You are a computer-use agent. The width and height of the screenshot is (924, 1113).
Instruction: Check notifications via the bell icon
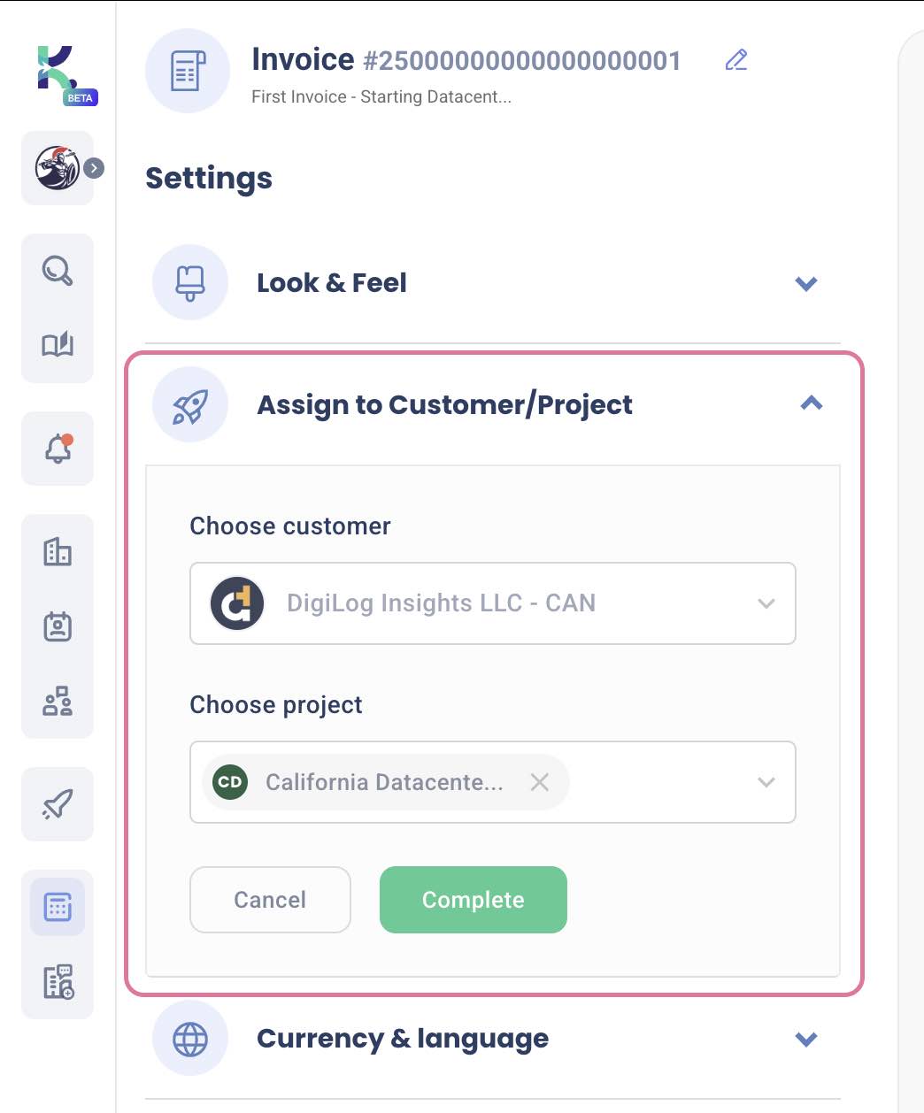pyautogui.click(x=57, y=449)
